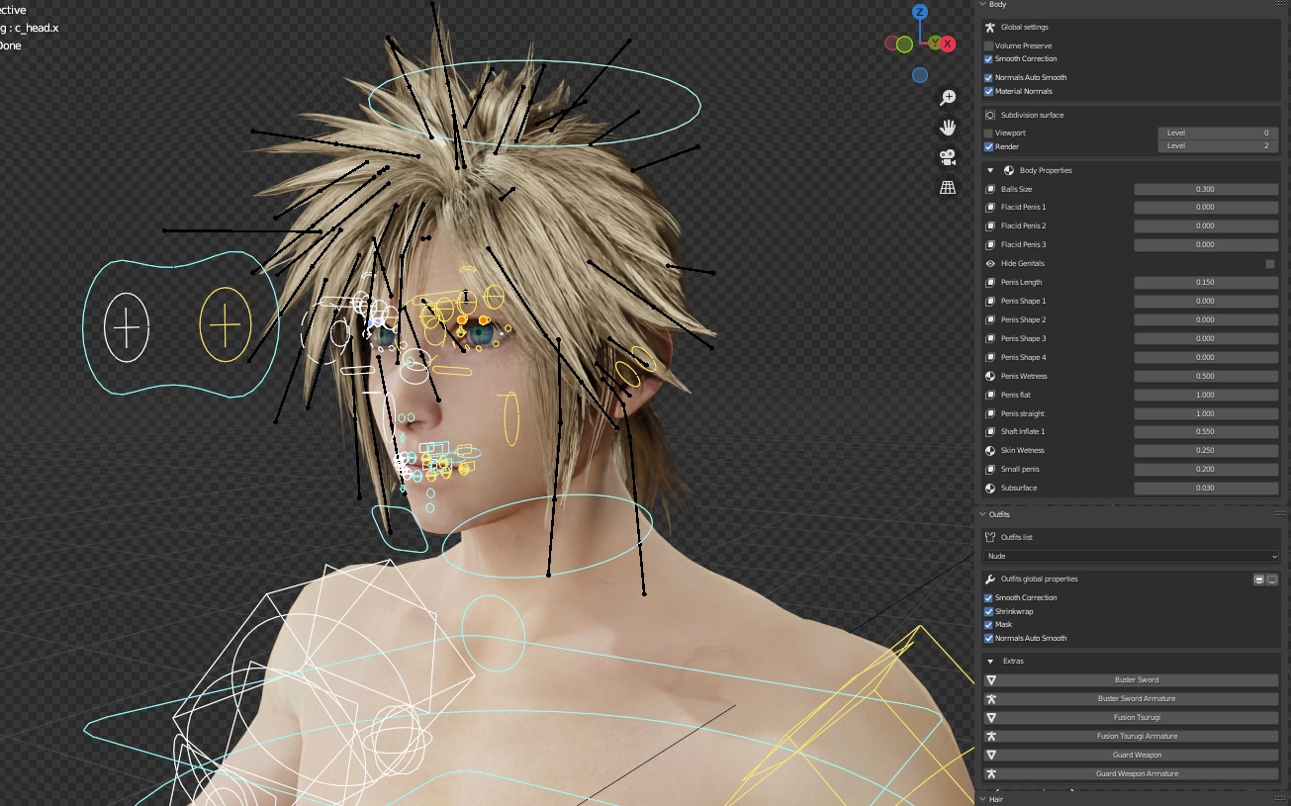
Task: Enable the Viewport subdivision checkbox
Action: (x=988, y=133)
